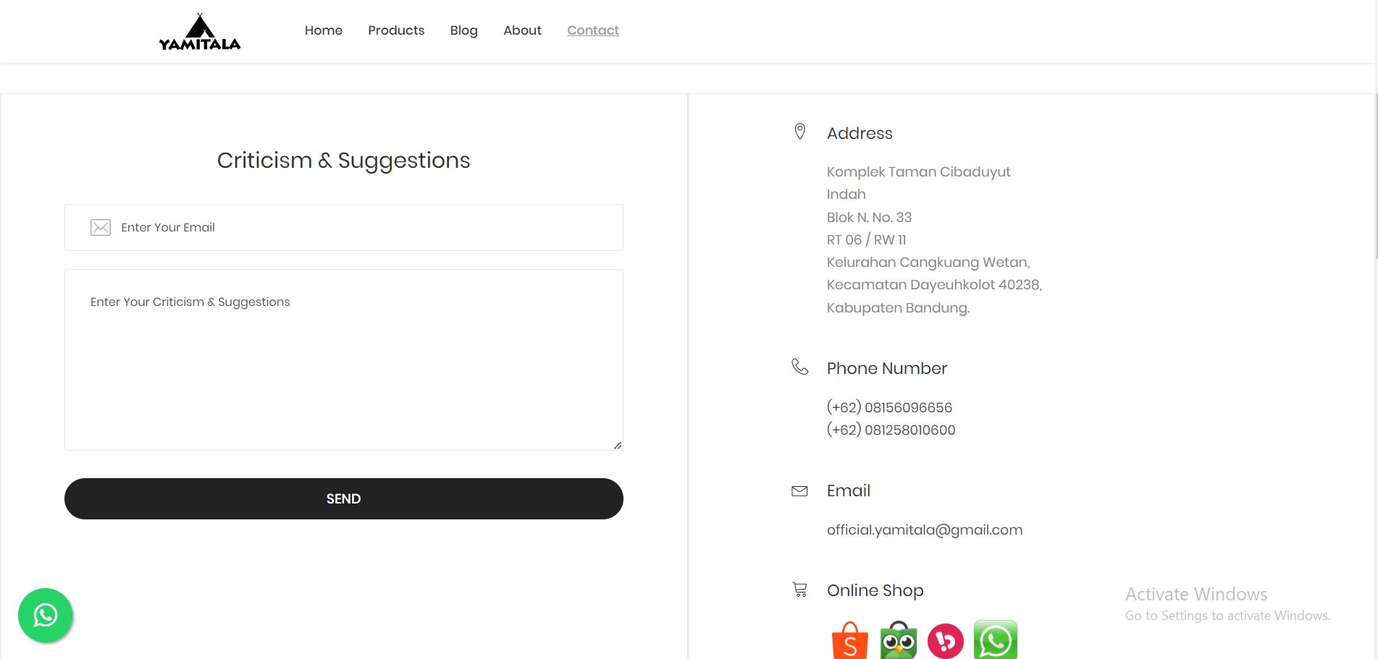Go to the Home page
The image size is (1378, 659).
pyautogui.click(x=323, y=30)
